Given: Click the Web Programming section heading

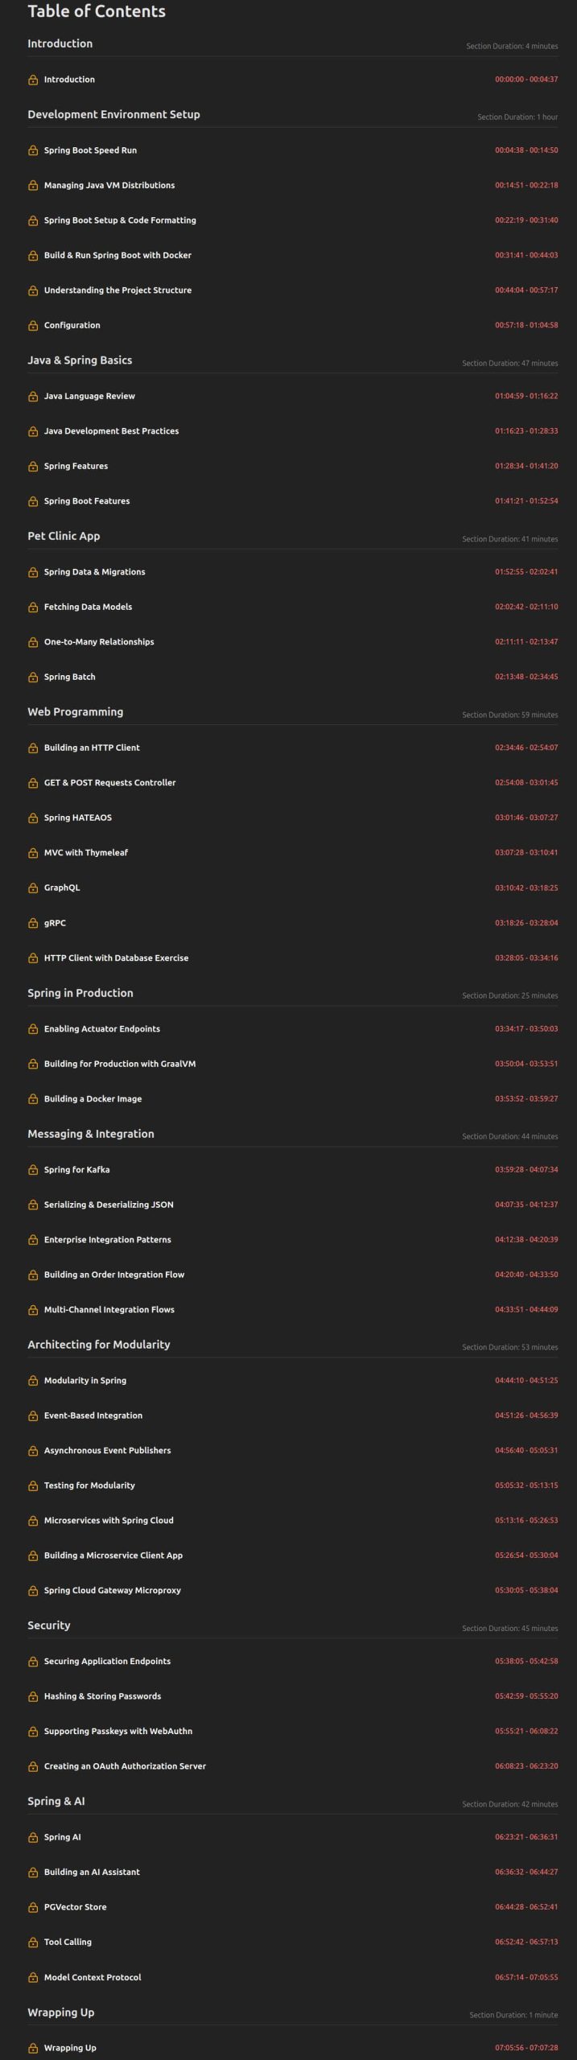Looking at the screenshot, I should coord(76,712).
